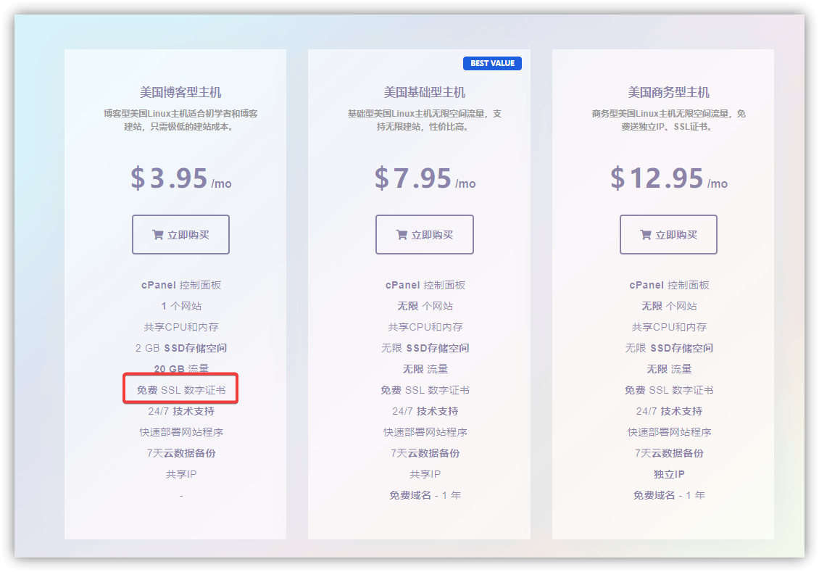Click '快速部署网站程序' in the $12.95 plan

669,432
